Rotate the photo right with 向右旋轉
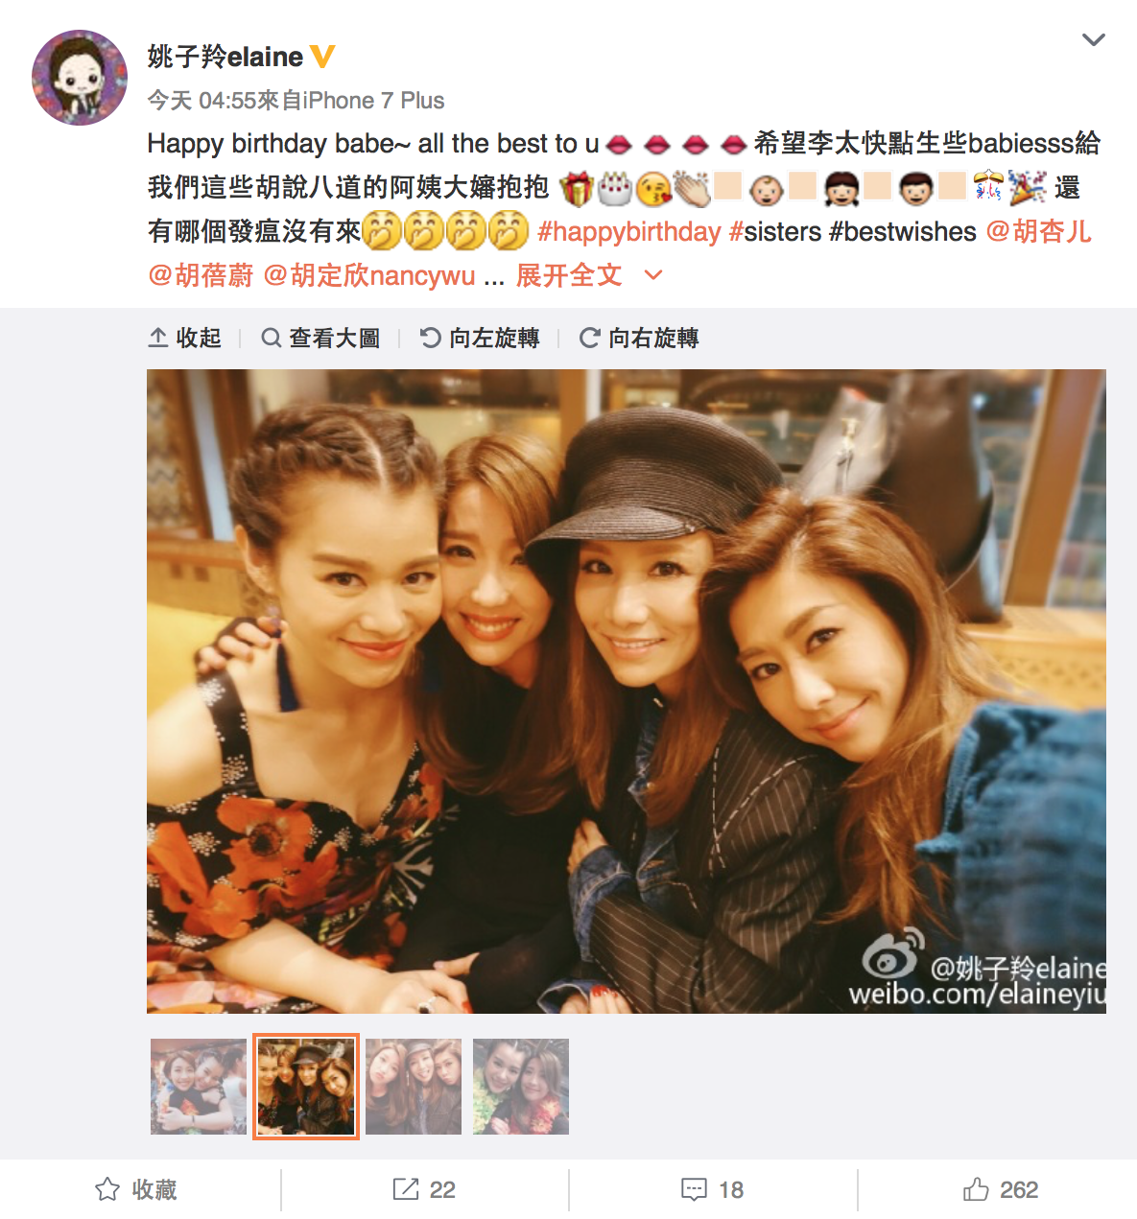 click(x=639, y=338)
